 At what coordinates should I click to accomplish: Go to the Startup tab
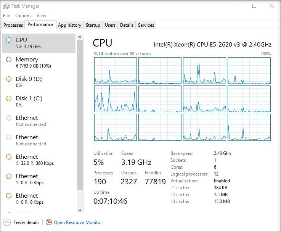(93, 25)
